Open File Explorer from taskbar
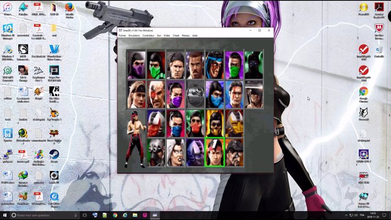 coord(135,215)
